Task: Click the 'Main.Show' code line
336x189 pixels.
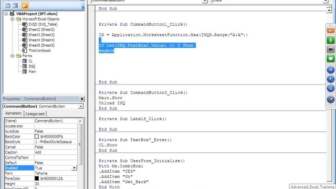Action: (x=111, y=98)
